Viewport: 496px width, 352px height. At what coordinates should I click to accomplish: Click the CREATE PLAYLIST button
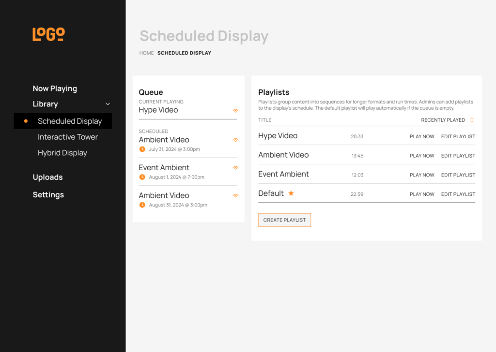[284, 220]
